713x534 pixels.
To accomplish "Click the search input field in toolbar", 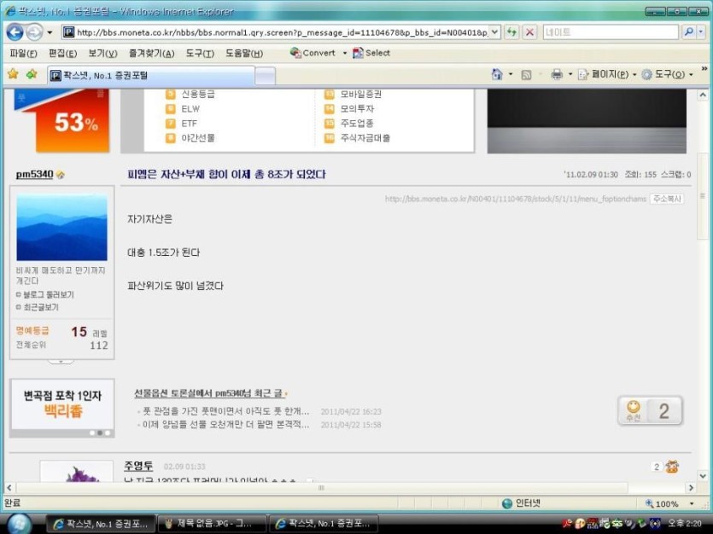I will coord(610,32).
